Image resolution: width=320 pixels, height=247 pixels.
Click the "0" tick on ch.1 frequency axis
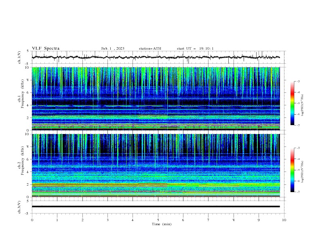pyautogui.click(x=29, y=130)
